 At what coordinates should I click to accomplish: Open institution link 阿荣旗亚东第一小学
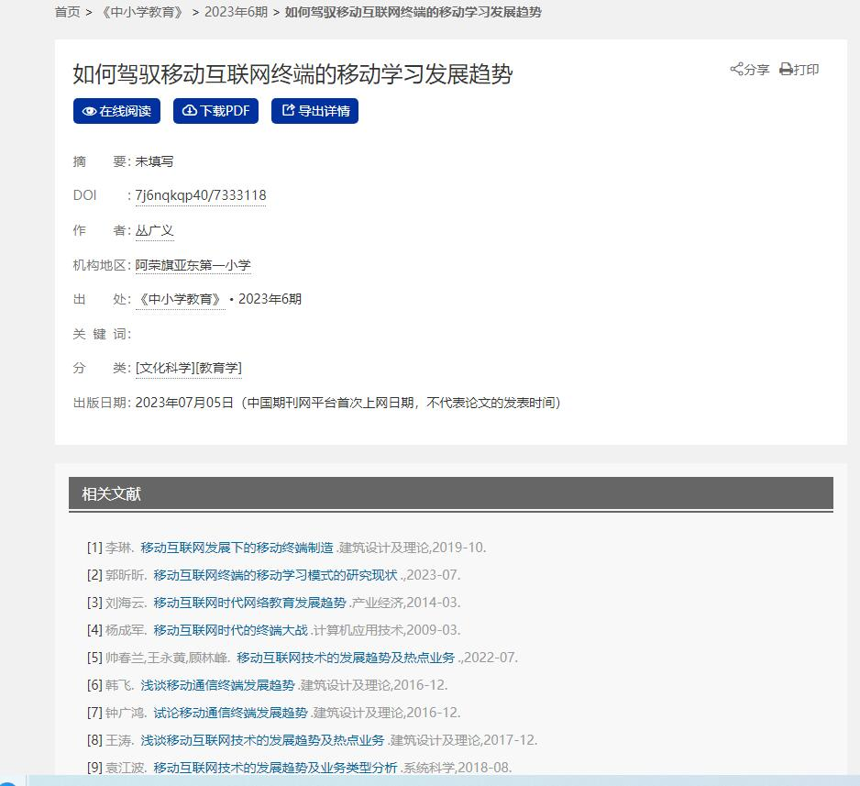193,265
